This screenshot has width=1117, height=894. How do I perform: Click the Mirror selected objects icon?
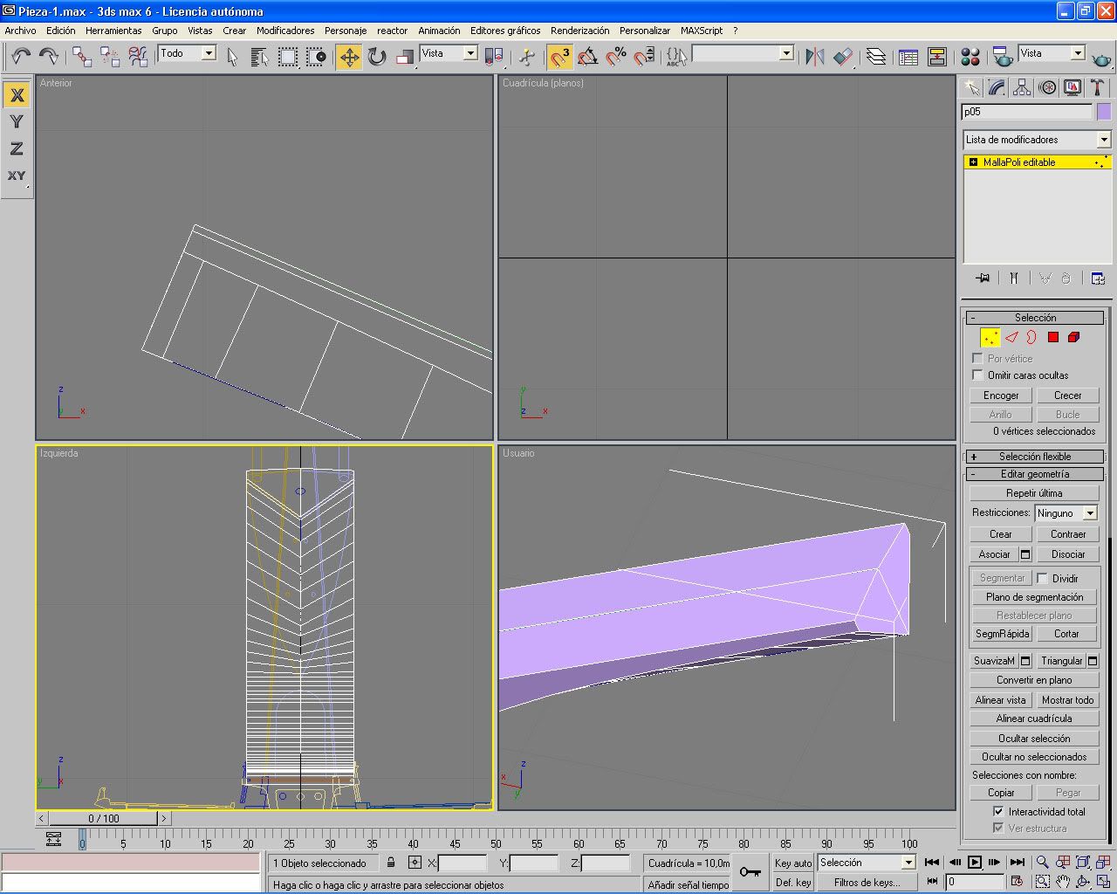815,57
